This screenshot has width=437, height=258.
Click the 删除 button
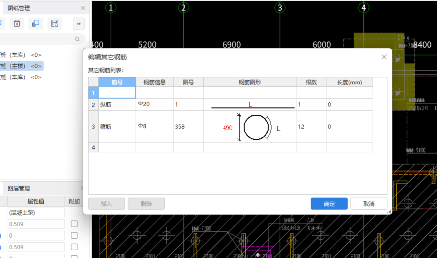pos(146,204)
